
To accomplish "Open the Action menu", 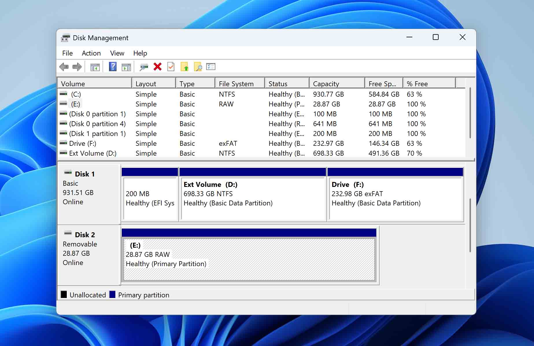I will tap(91, 53).
